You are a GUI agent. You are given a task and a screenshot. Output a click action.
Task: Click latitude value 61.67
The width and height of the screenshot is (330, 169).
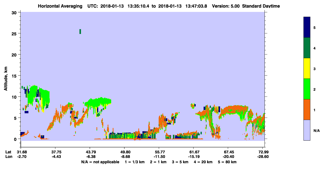pos(193,152)
